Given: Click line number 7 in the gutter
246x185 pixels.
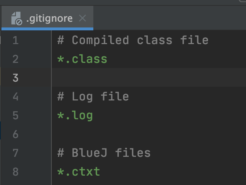Looking at the screenshot, I should 15,153.
